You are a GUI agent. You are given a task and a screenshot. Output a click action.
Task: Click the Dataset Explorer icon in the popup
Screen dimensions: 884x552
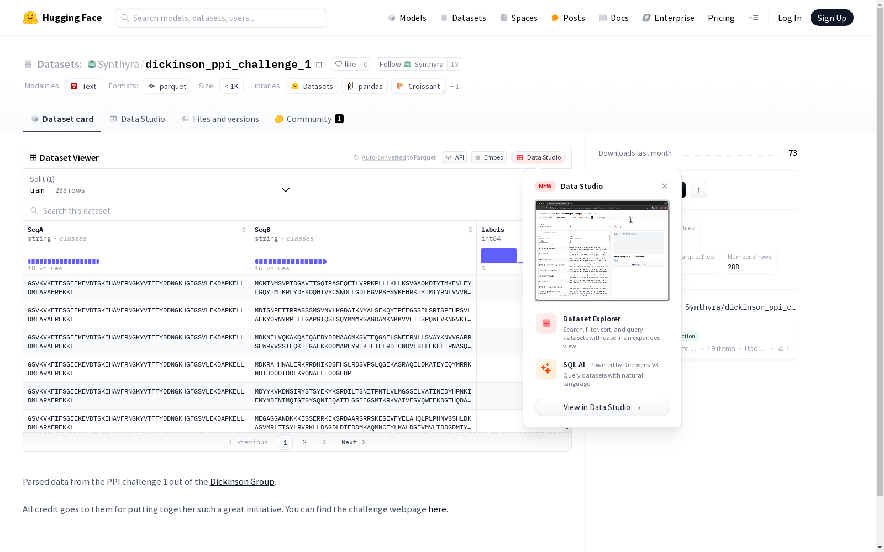click(546, 323)
